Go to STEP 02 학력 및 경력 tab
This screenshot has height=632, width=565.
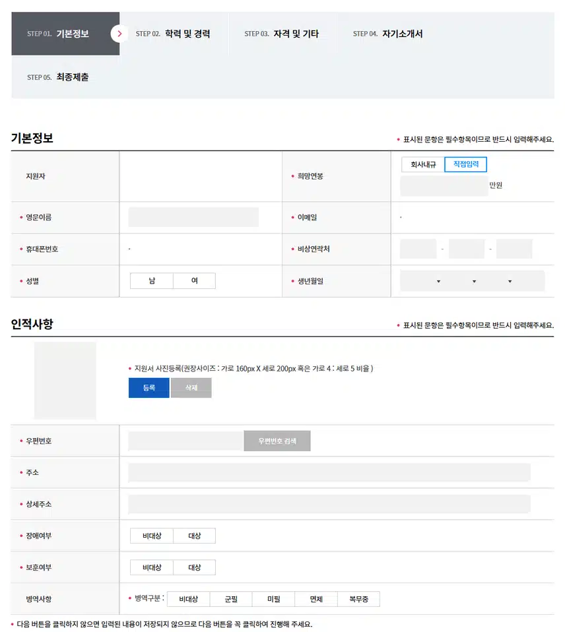(174, 34)
